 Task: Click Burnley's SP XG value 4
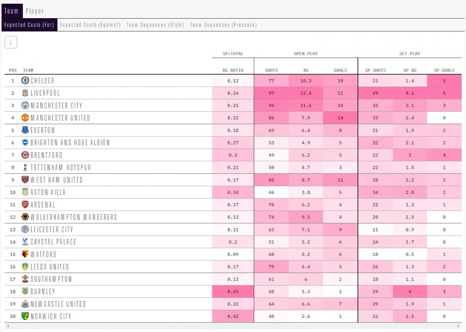coord(410,292)
